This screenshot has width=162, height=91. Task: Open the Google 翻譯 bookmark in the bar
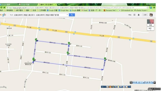tap(75, 10)
